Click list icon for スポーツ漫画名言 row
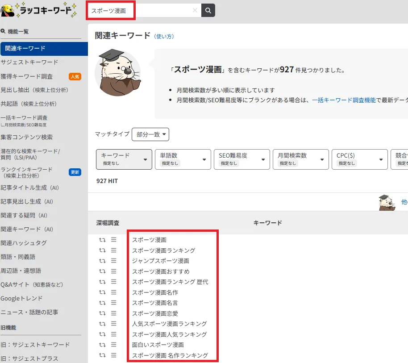Viewport: 408px width, 363px height. coord(114,303)
